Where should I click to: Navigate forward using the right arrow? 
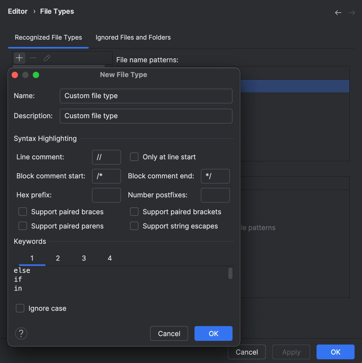[x=352, y=12]
